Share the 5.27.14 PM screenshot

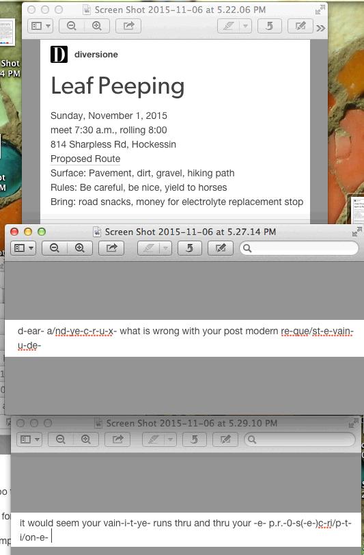[111, 248]
